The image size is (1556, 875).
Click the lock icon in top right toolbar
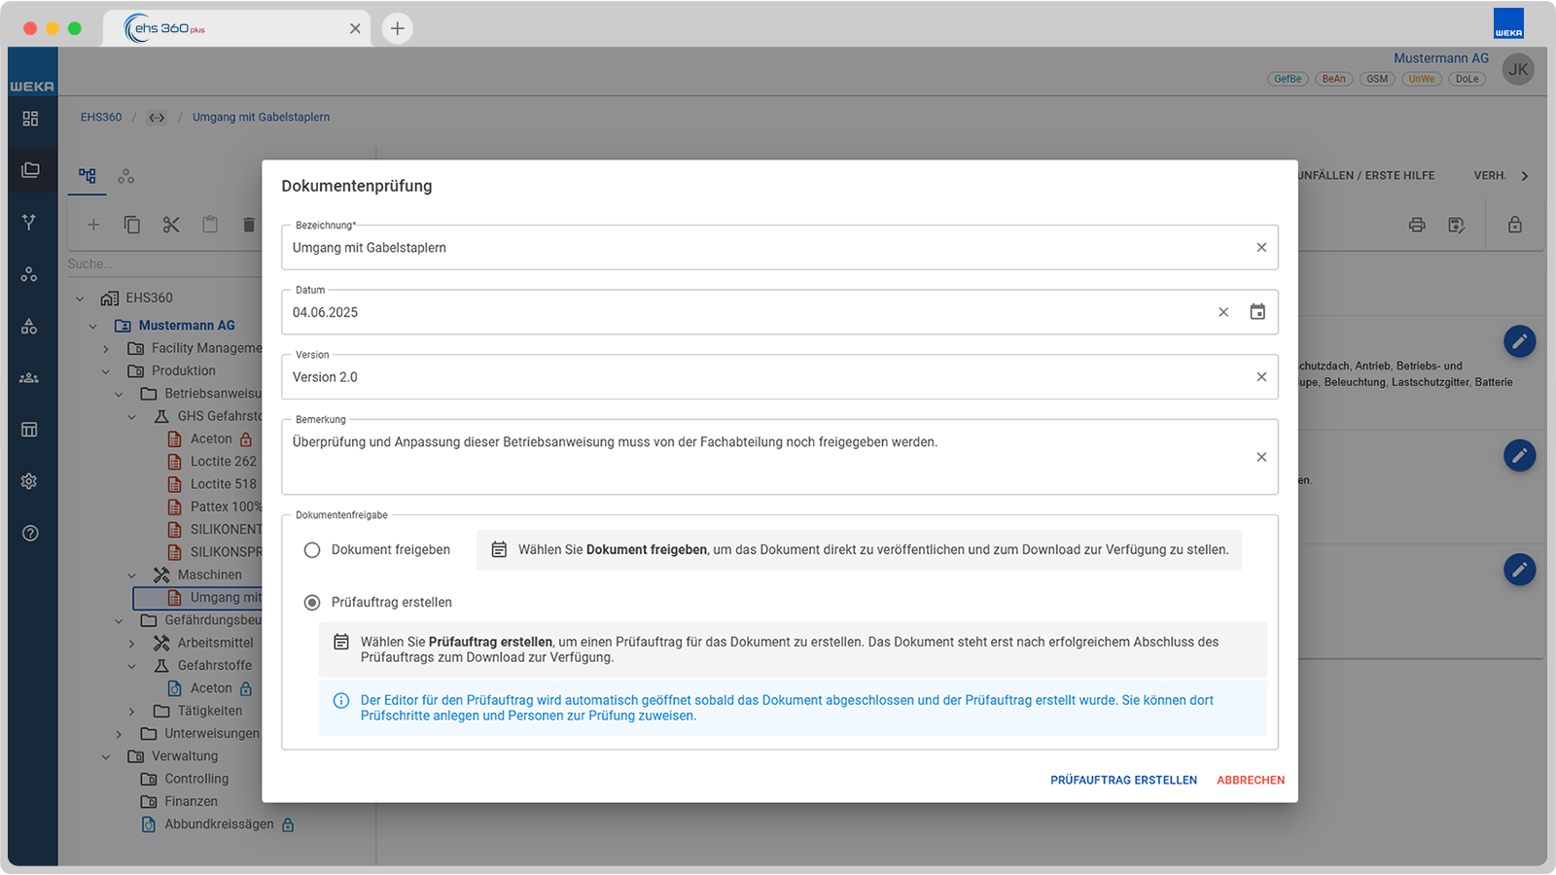pyautogui.click(x=1515, y=225)
